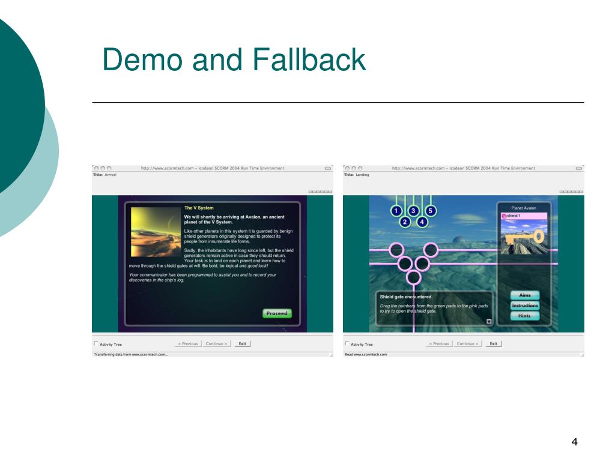Screen dimensions: 615x461
Task: Click the 'Title: Landing' label
Action: [x=357, y=175]
